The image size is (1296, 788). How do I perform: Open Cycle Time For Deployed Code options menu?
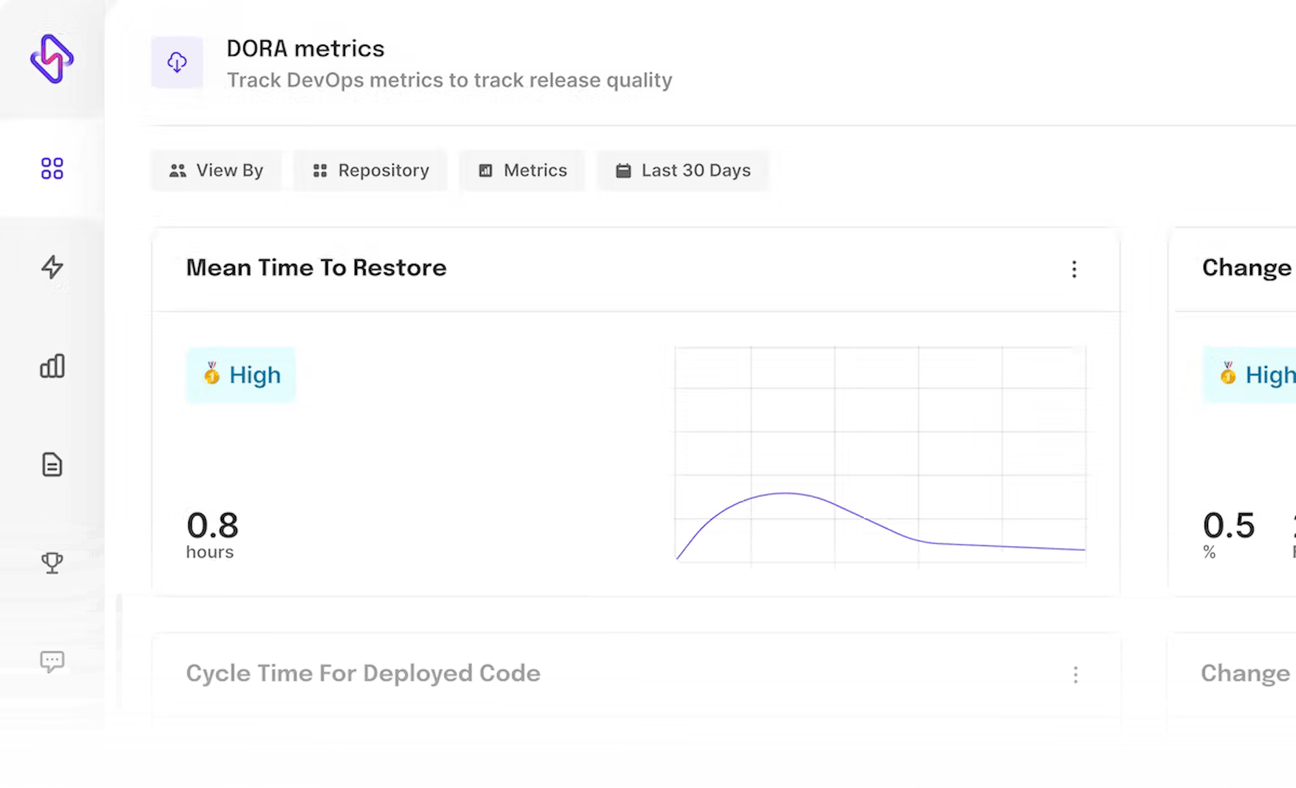tap(1076, 674)
